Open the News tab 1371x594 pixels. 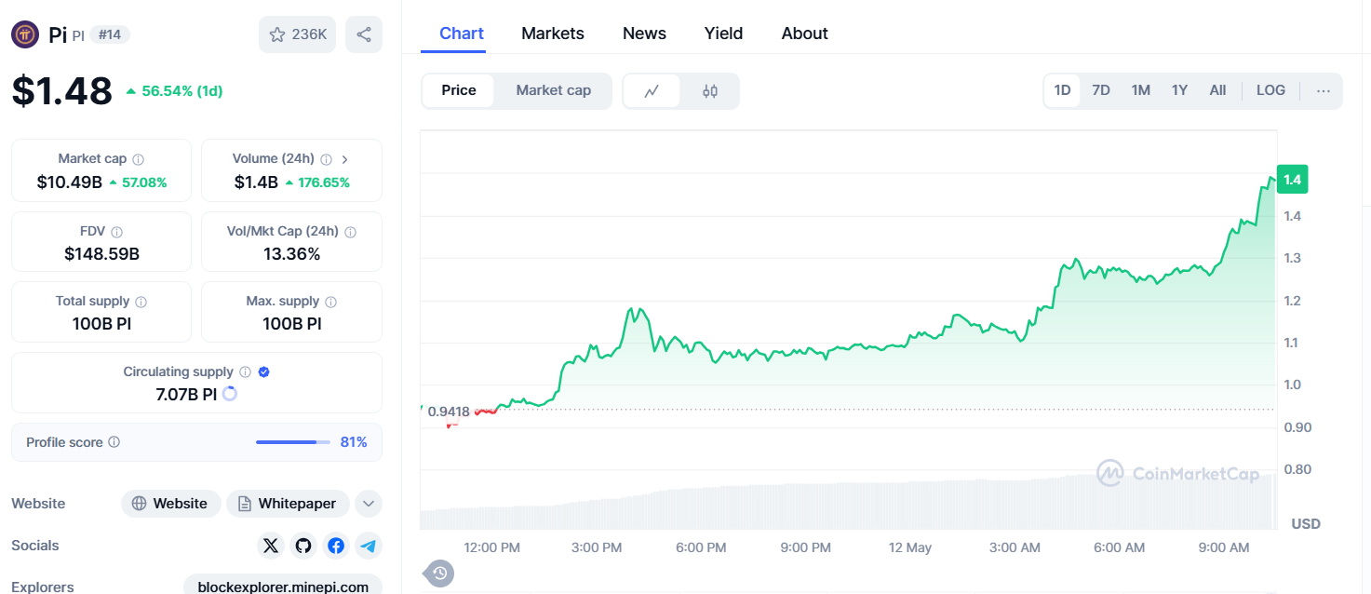point(644,34)
